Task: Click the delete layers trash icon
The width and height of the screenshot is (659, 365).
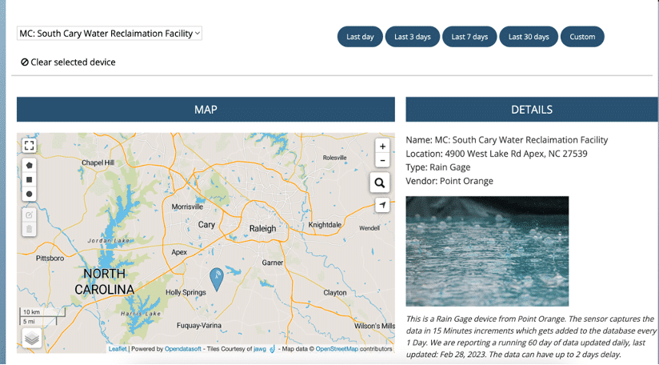Action: (x=30, y=229)
